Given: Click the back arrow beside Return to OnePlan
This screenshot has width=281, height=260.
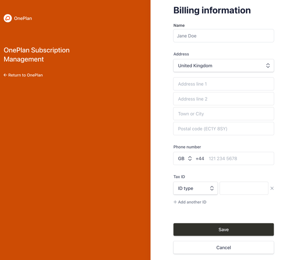Looking at the screenshot, I should pos(5,75).
